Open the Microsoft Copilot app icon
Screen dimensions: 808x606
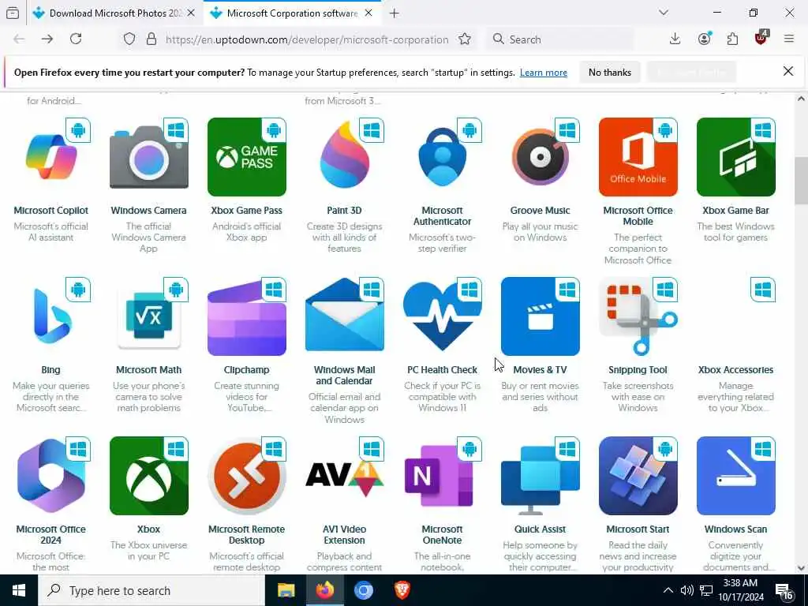(51, 157)
